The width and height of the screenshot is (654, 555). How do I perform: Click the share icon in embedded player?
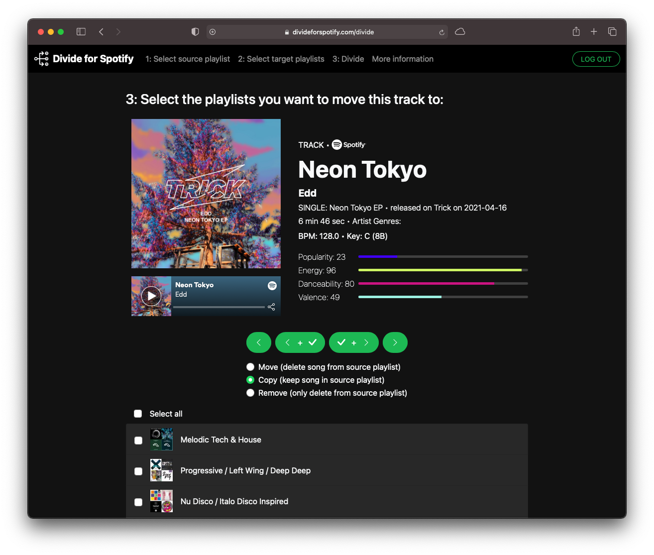pyautogui.click(x=271, y=307)
